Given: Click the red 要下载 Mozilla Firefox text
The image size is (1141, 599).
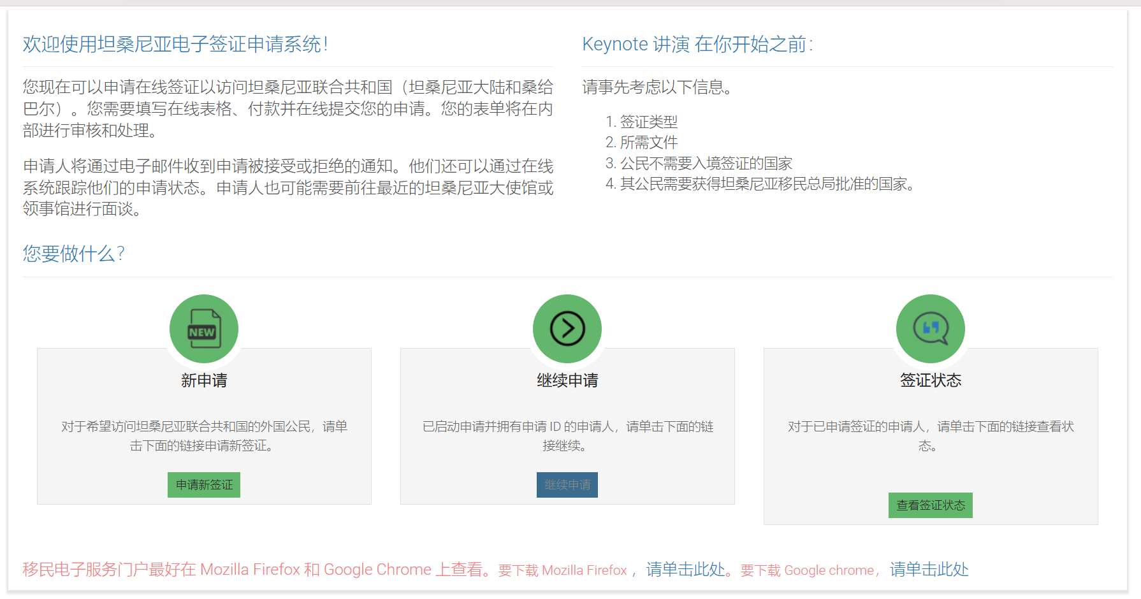Looking at the screenshot, I should click(x=563, y=570).
